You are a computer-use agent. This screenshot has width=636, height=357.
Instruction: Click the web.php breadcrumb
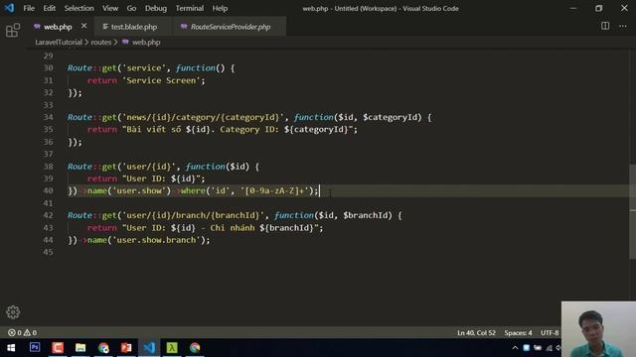tap(146, 42)
